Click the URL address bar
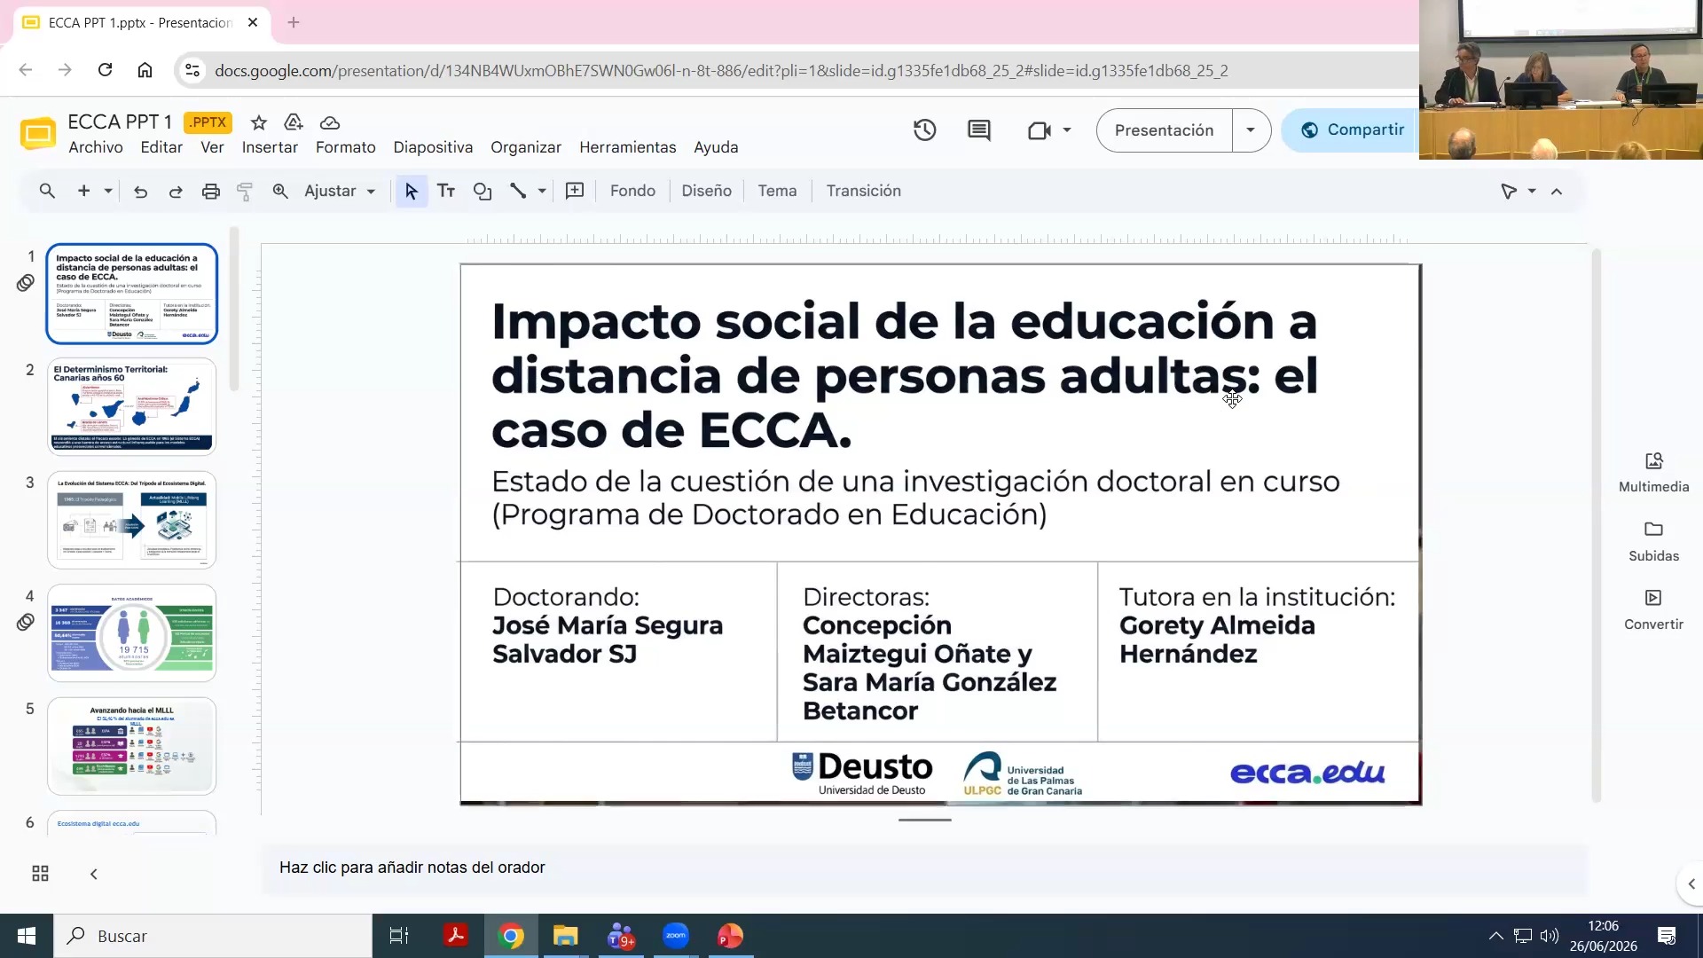 click(x=720, y=70)
